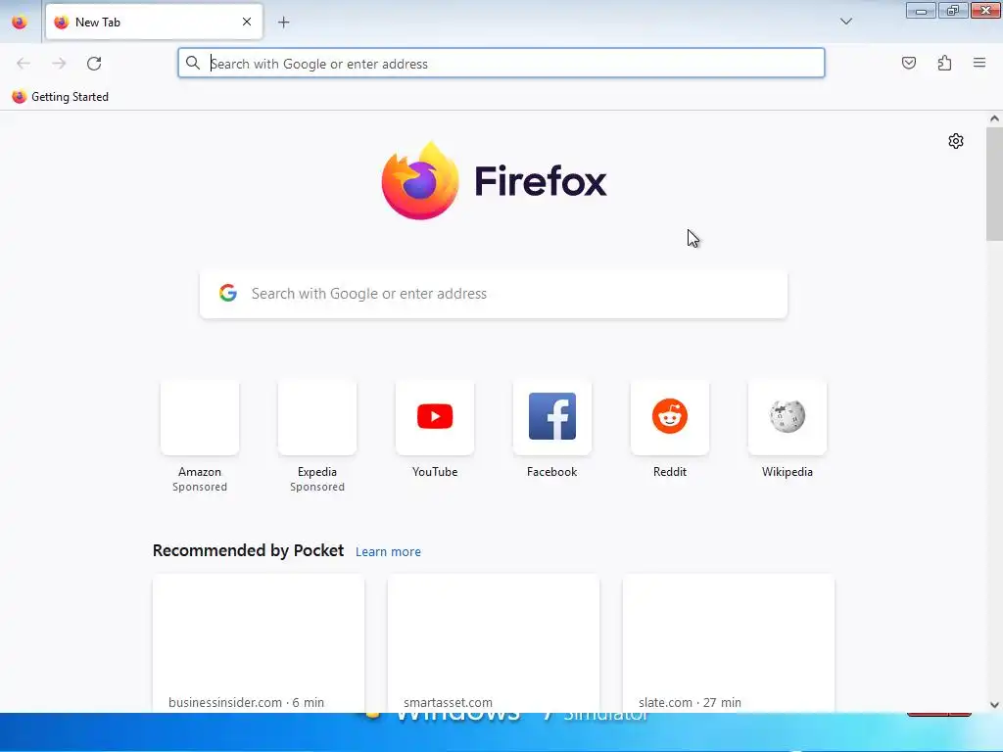Open the smartasset.com Pocket story card
1003x752 pixels.
click(494, 643)
